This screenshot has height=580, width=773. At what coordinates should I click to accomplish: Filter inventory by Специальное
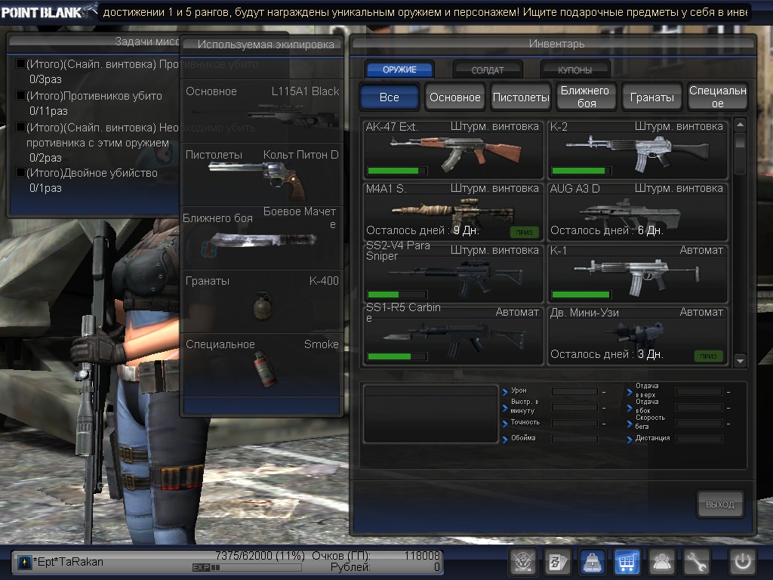[718, 97]
